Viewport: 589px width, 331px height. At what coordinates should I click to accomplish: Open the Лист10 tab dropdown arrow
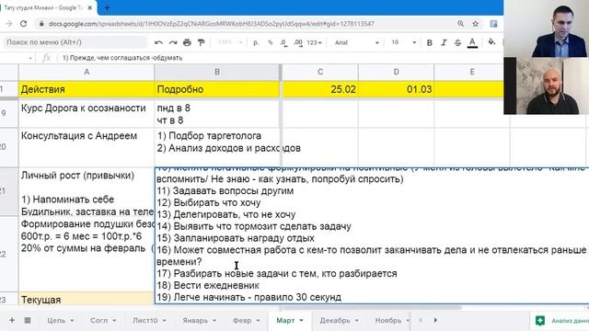click(164, 321)
